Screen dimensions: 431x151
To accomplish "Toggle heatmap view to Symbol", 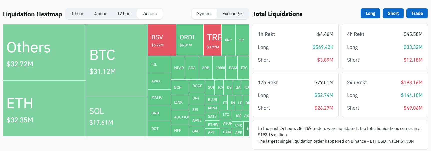I will [x=204, y=14].
